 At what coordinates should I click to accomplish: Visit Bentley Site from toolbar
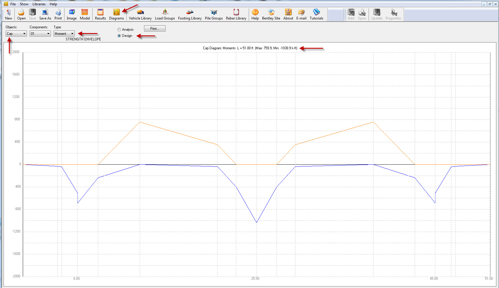pyautogui.click(x=271, y=14)
